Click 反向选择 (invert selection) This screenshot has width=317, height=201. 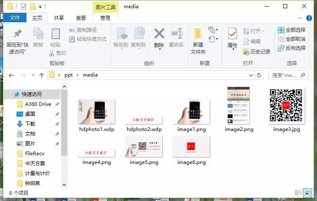pyautogui.click(x=292, y=48)
